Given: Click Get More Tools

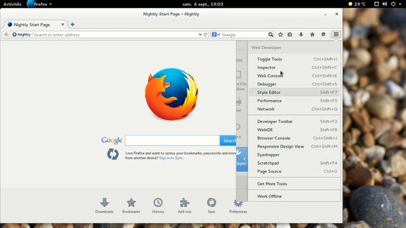Looking at the screenshot, I should [294, 184].
